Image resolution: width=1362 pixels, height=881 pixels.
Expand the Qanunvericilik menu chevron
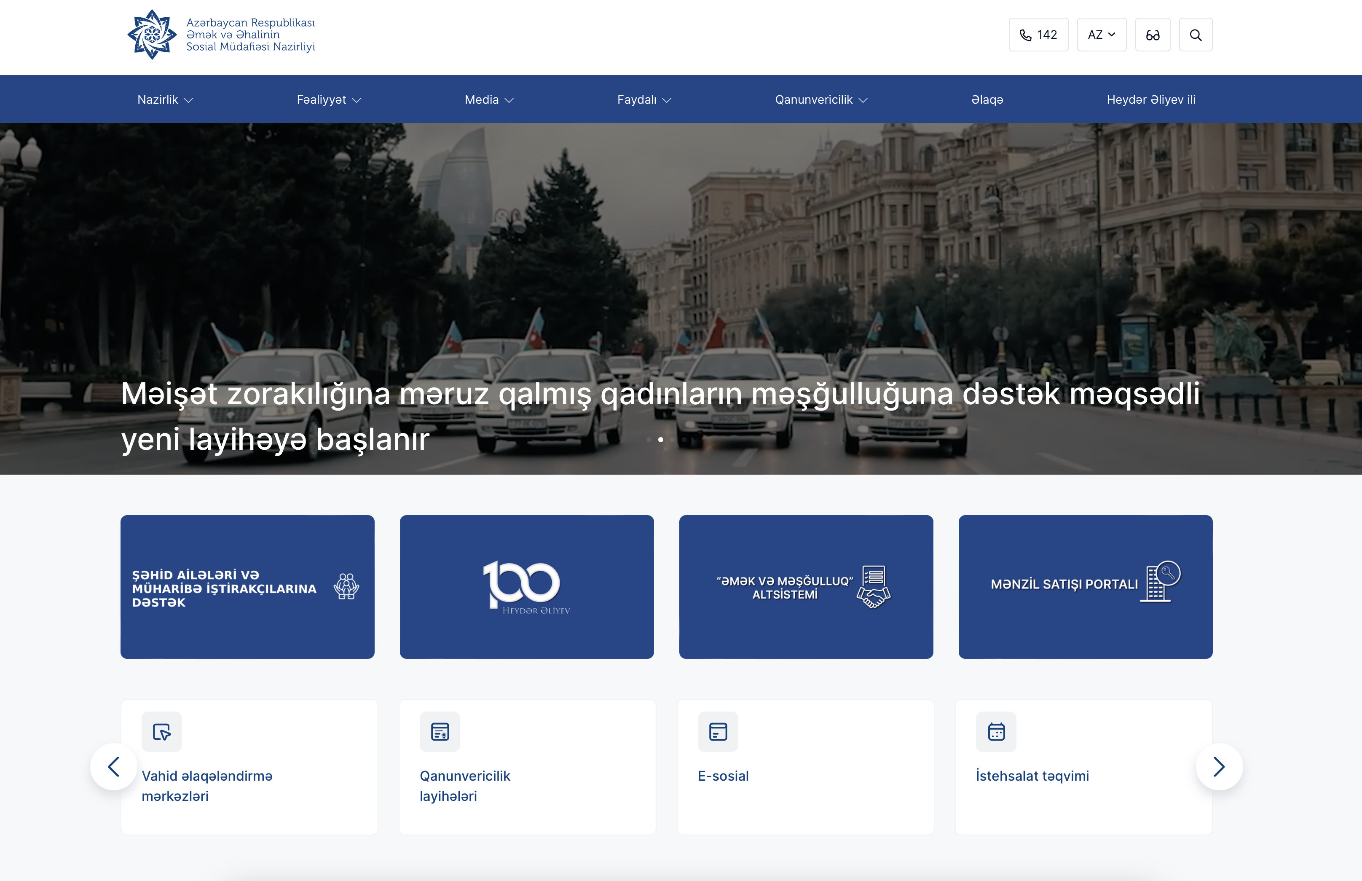point(863,100)
